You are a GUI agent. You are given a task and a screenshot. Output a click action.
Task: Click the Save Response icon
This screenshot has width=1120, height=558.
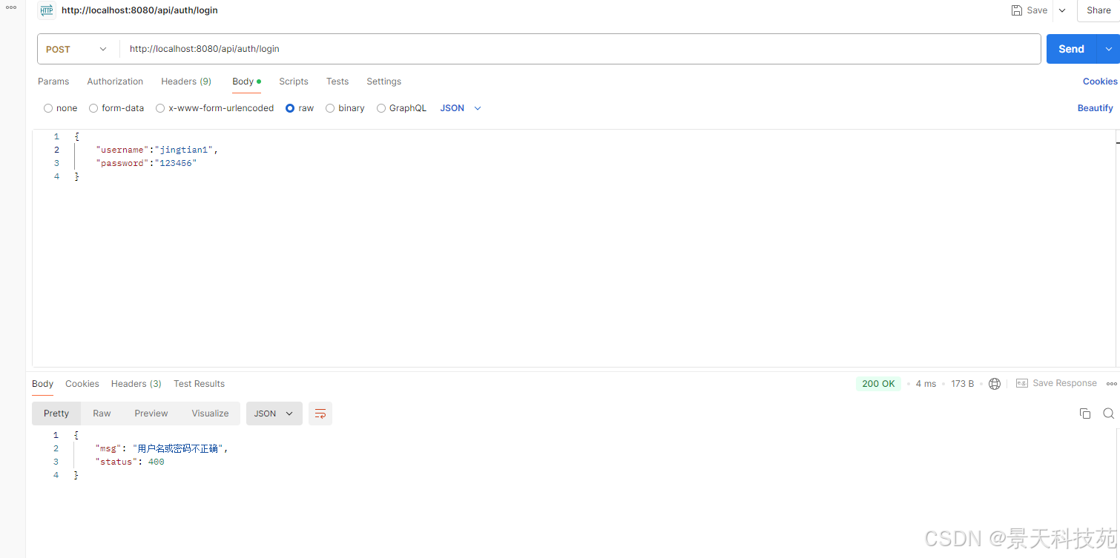tap(1022, 383)
